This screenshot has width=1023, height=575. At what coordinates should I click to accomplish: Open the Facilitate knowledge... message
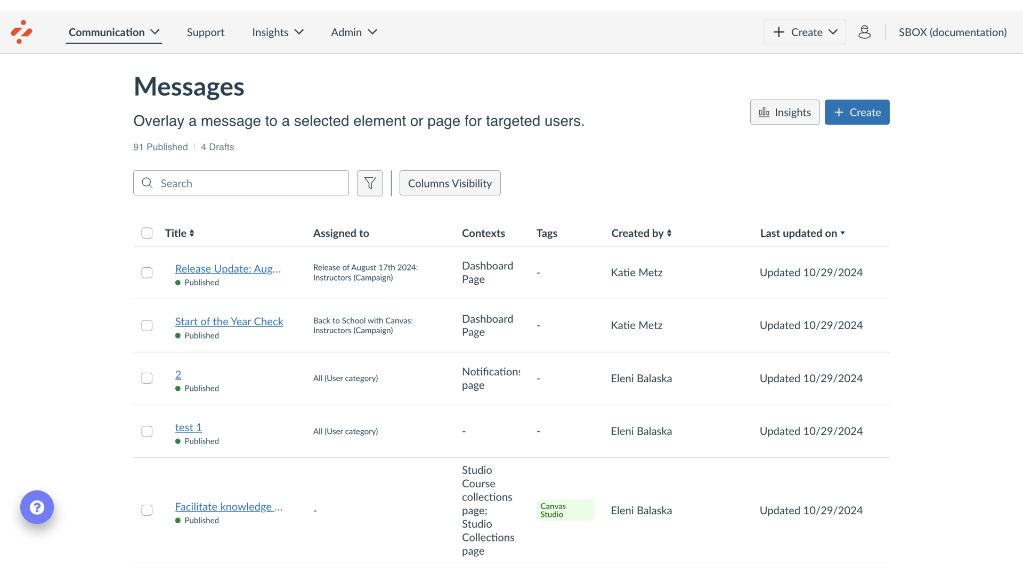tap(229, 507)
